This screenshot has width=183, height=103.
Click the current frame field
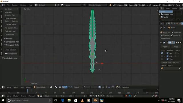coord(81,96)
